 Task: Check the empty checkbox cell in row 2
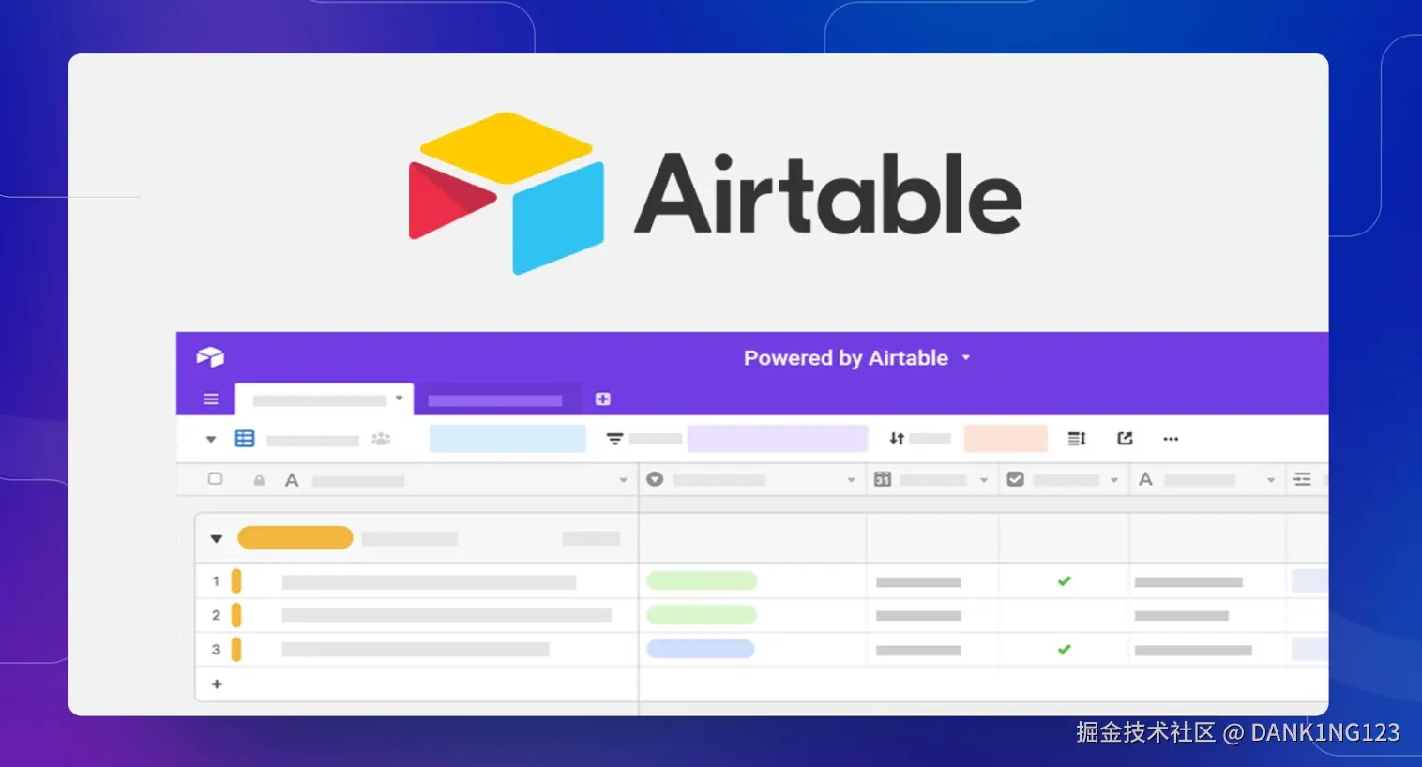(1064, 615)
